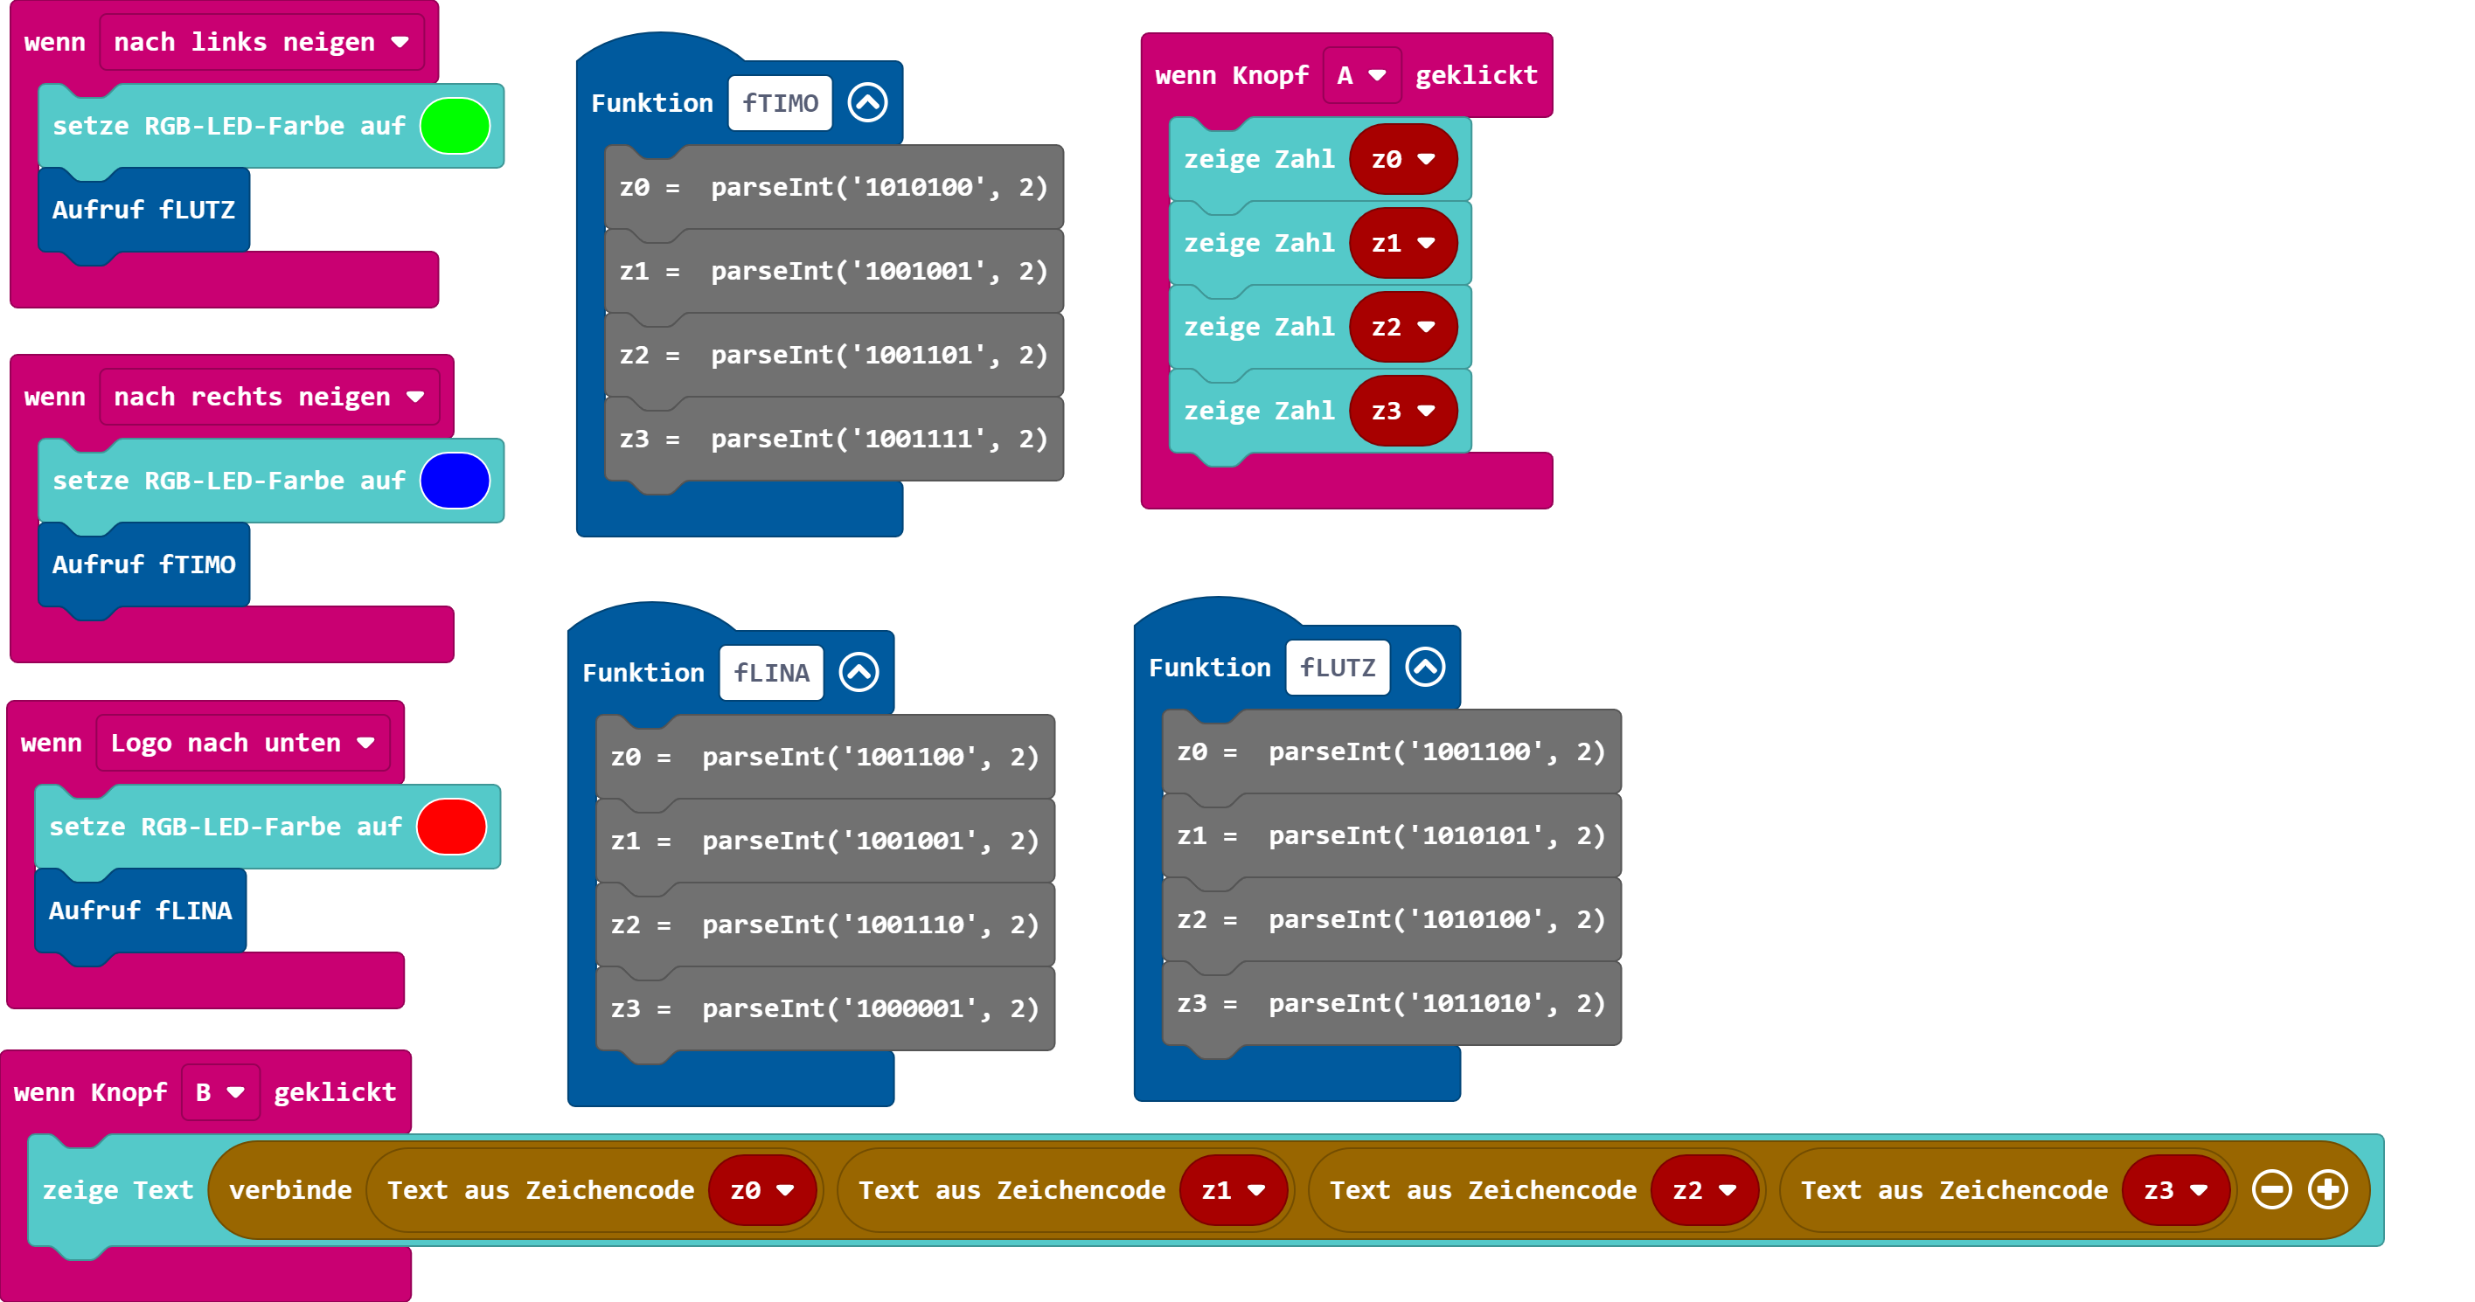Screen dimensions: 2475x1302
Task: Click the plus icon in the verbinde block
Action: point(2327,1189)
